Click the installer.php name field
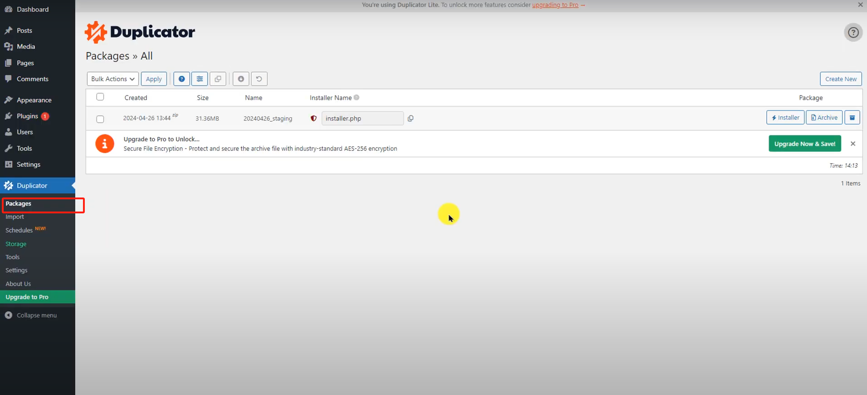Image resolution: width=867 pixels, height=395 pixels. point(362,118)
